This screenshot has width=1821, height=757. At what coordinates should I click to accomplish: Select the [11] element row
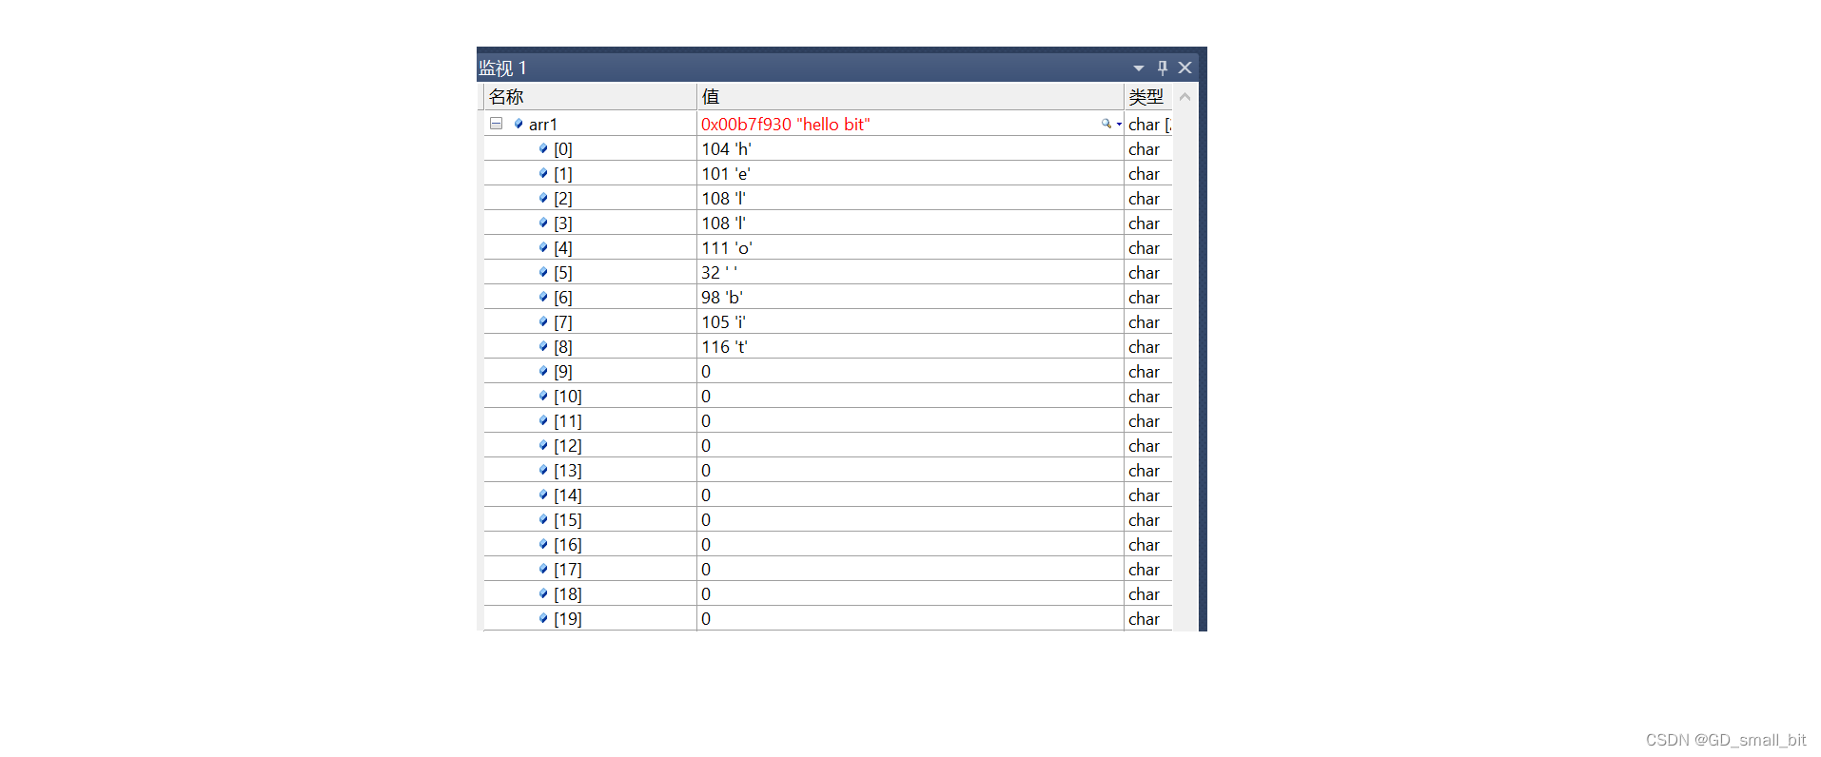(x=828, y=420)
